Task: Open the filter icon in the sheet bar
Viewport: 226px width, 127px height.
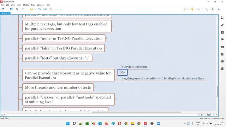Action: [198, 115]
